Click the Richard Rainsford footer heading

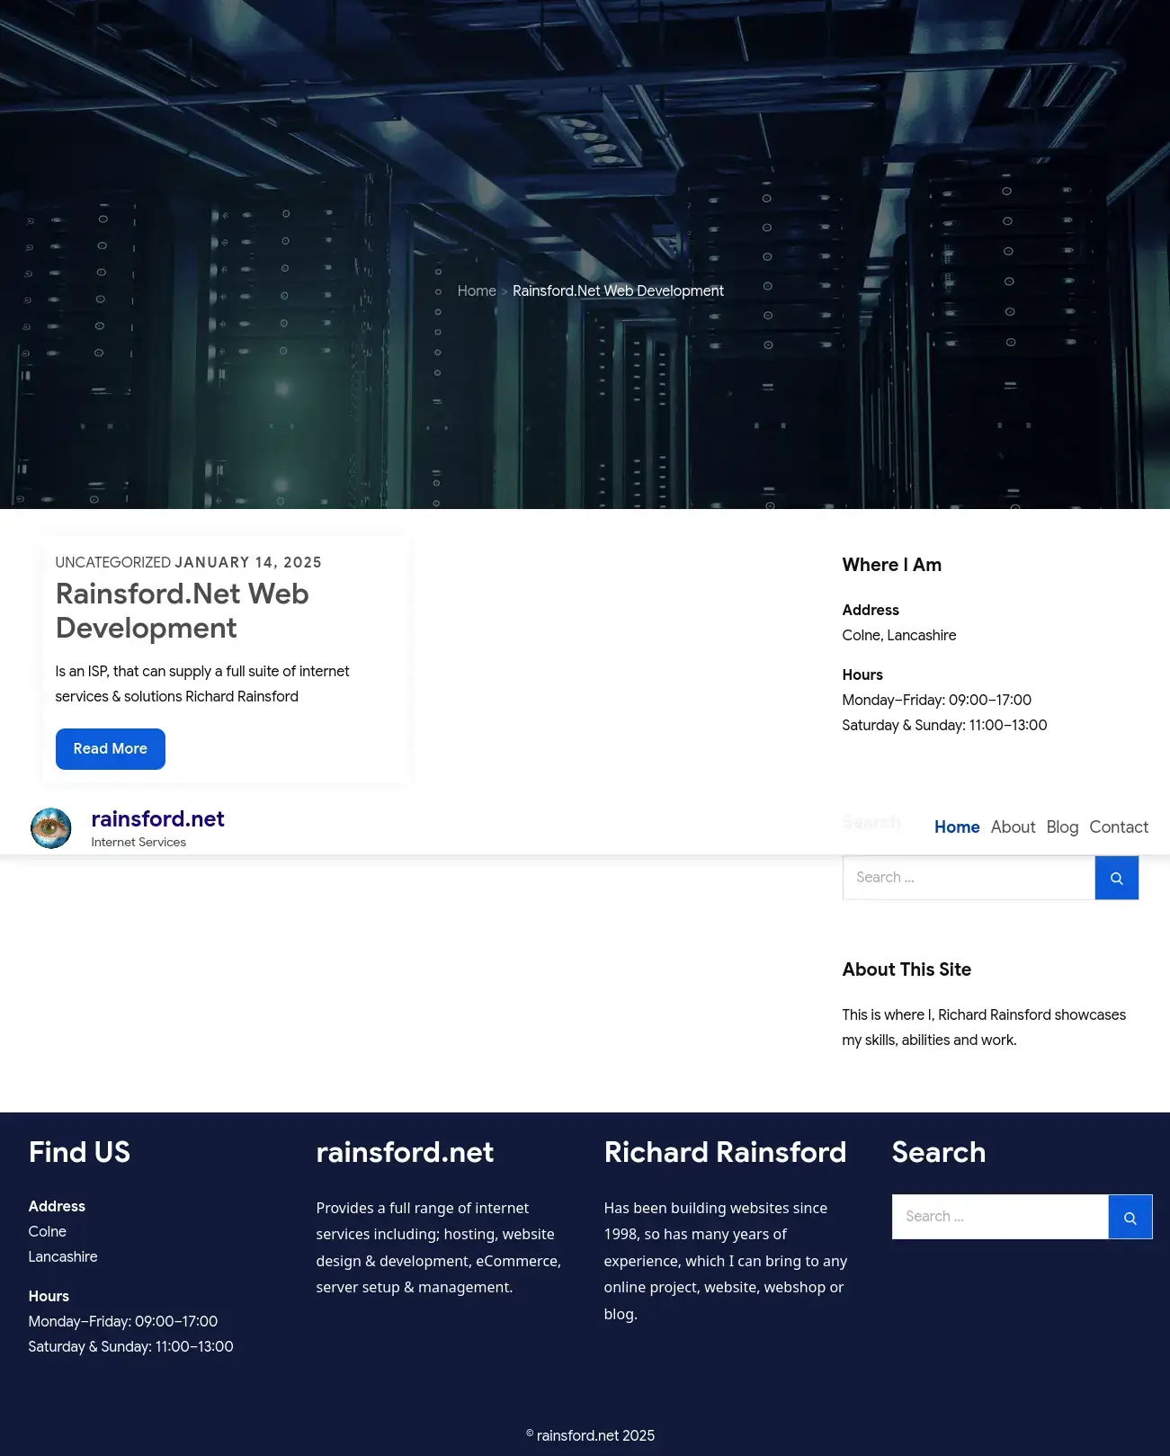(725, 1152)
